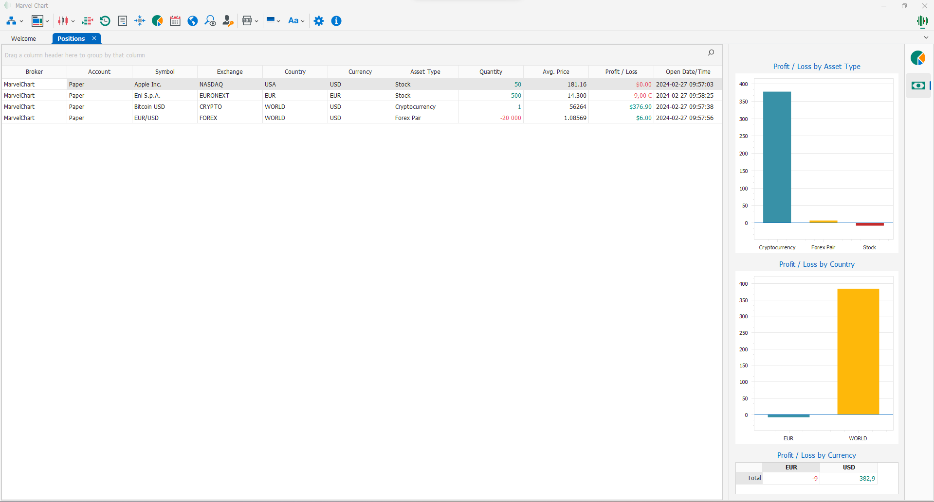This screenshot has height=502, width=934.
Task: Sort by the Currency column header
Action: click(x=360, y=71)
